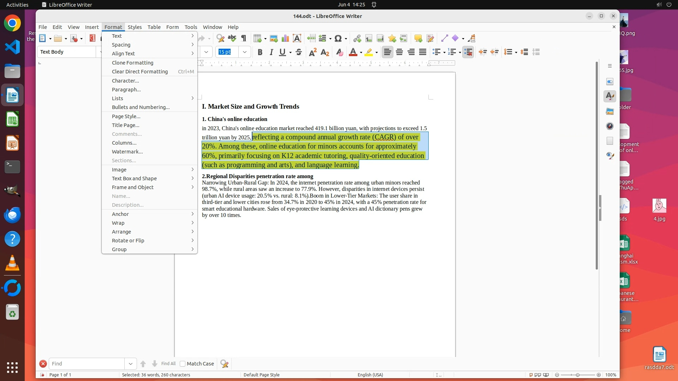Click Find and Replace icon in find bar
678x381 pixels.
click(x=224, y=364)
